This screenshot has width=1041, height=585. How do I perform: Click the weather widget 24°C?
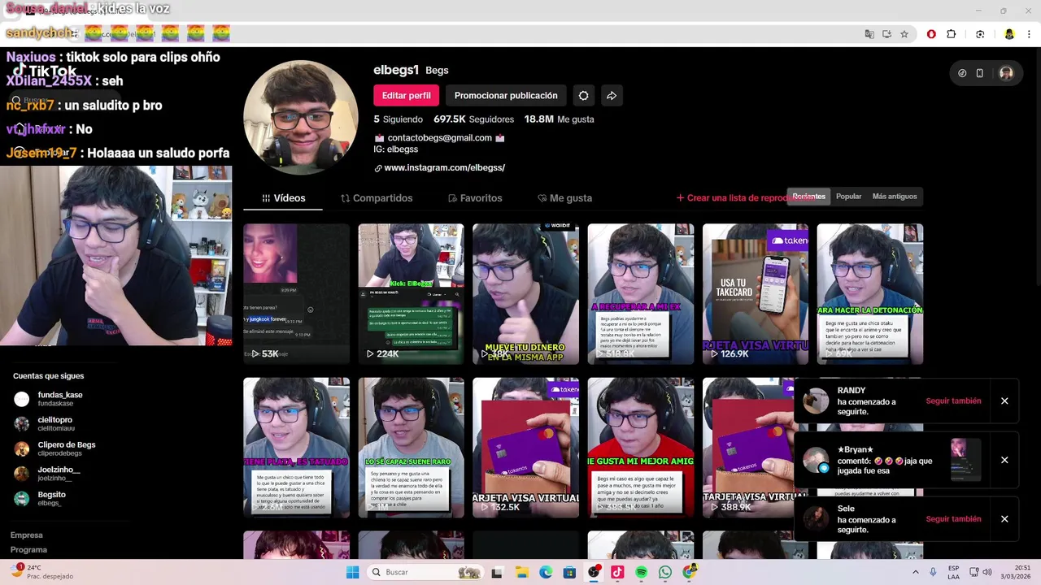point(41,572)
